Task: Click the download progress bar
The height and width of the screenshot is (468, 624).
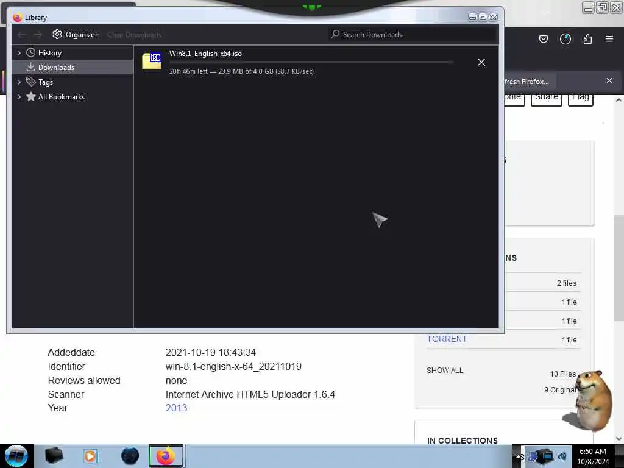Action: click(311, 62)
